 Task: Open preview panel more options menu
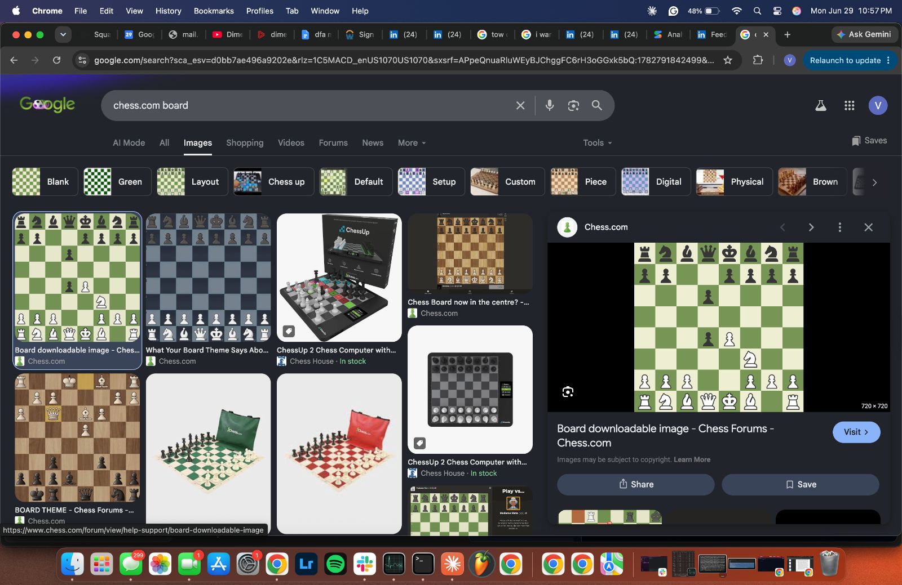(840, 227)
